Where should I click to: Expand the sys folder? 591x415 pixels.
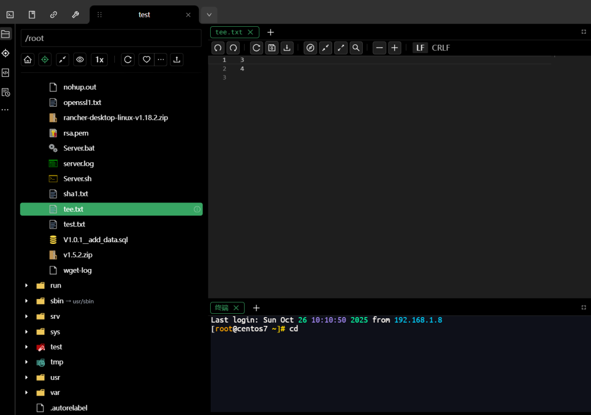[x=26, y=332]
